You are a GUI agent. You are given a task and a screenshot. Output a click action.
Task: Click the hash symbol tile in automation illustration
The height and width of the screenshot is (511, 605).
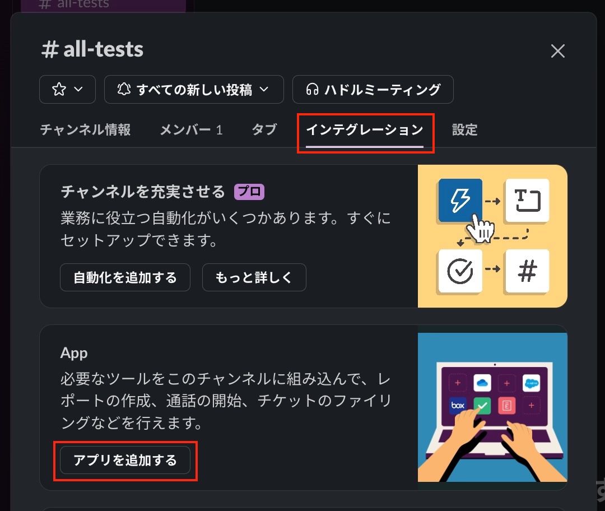point(527,271)
